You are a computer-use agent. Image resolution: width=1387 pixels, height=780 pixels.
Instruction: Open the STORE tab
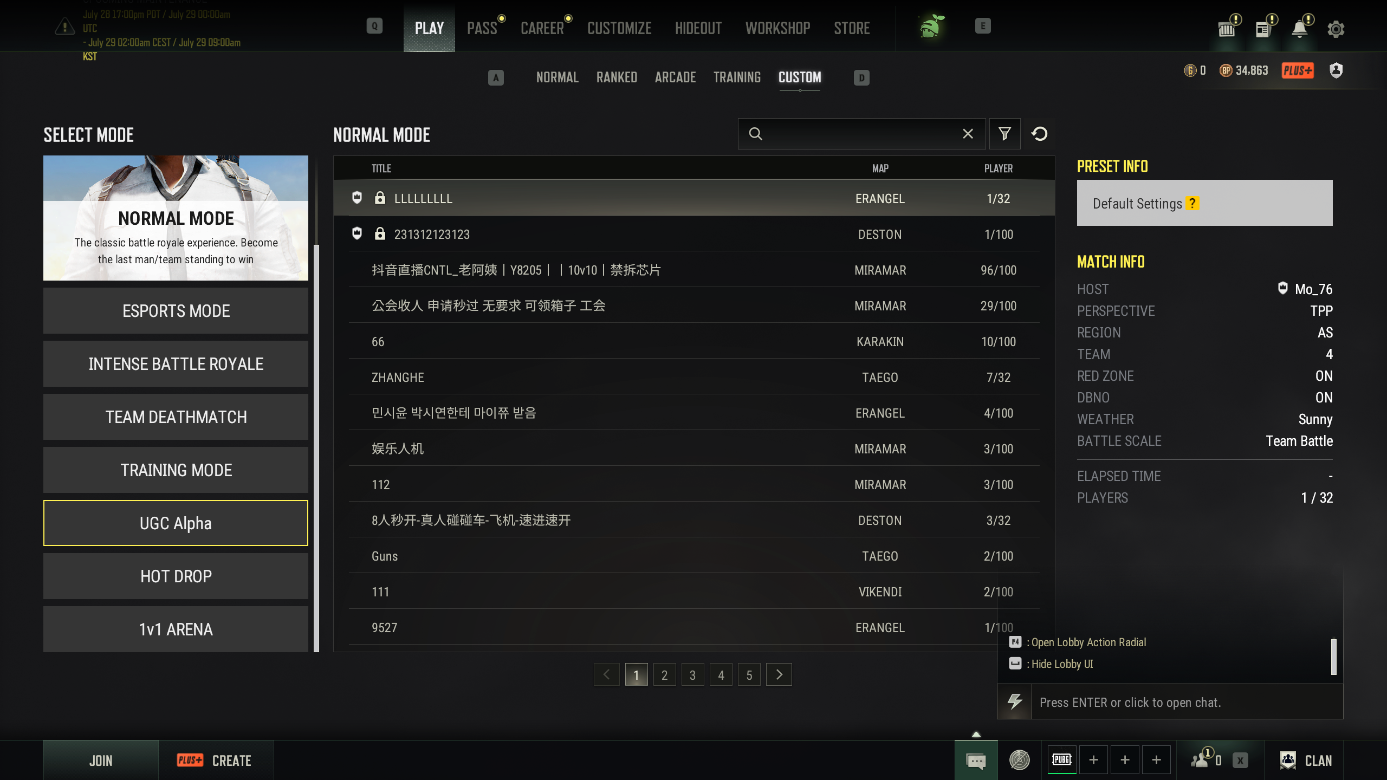[x=852, y=28]
